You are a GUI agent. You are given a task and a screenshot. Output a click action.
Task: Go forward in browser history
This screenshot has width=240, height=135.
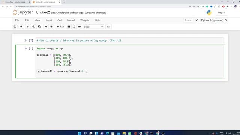7,7
